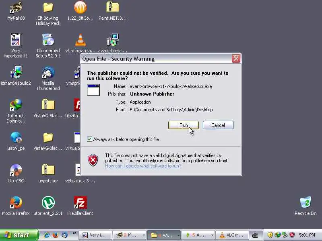Screen dimensions: 322x241
Task: Click the third blue quick launch icon
Action: pos(64,235)
